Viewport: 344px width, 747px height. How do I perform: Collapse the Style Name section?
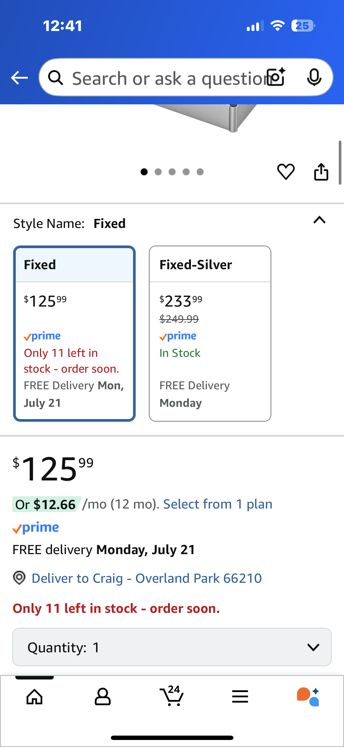pos(319,220)
